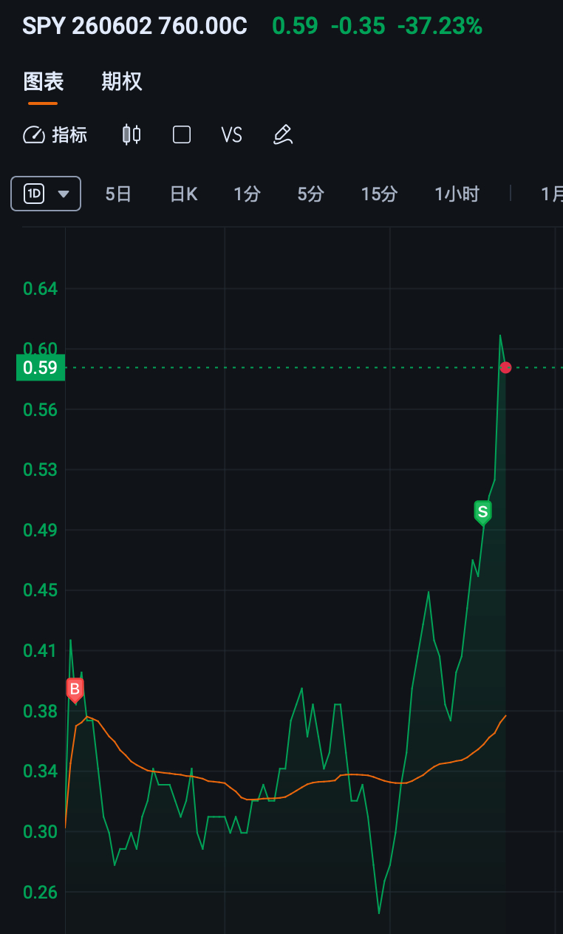Screen dimensions: 563x934
Task: Select the 5分 timeframe
Action: point(311,194)
